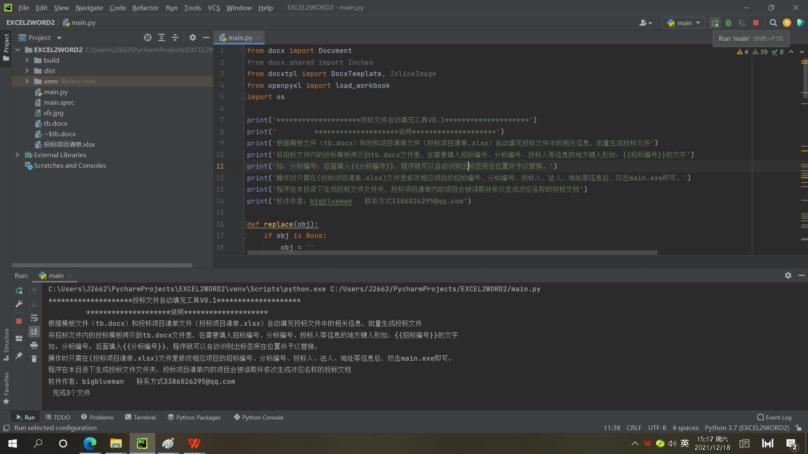Screen dimensions: 808x454
Task: Open Structure tool window side tab
Action: (x=6, y=344)
